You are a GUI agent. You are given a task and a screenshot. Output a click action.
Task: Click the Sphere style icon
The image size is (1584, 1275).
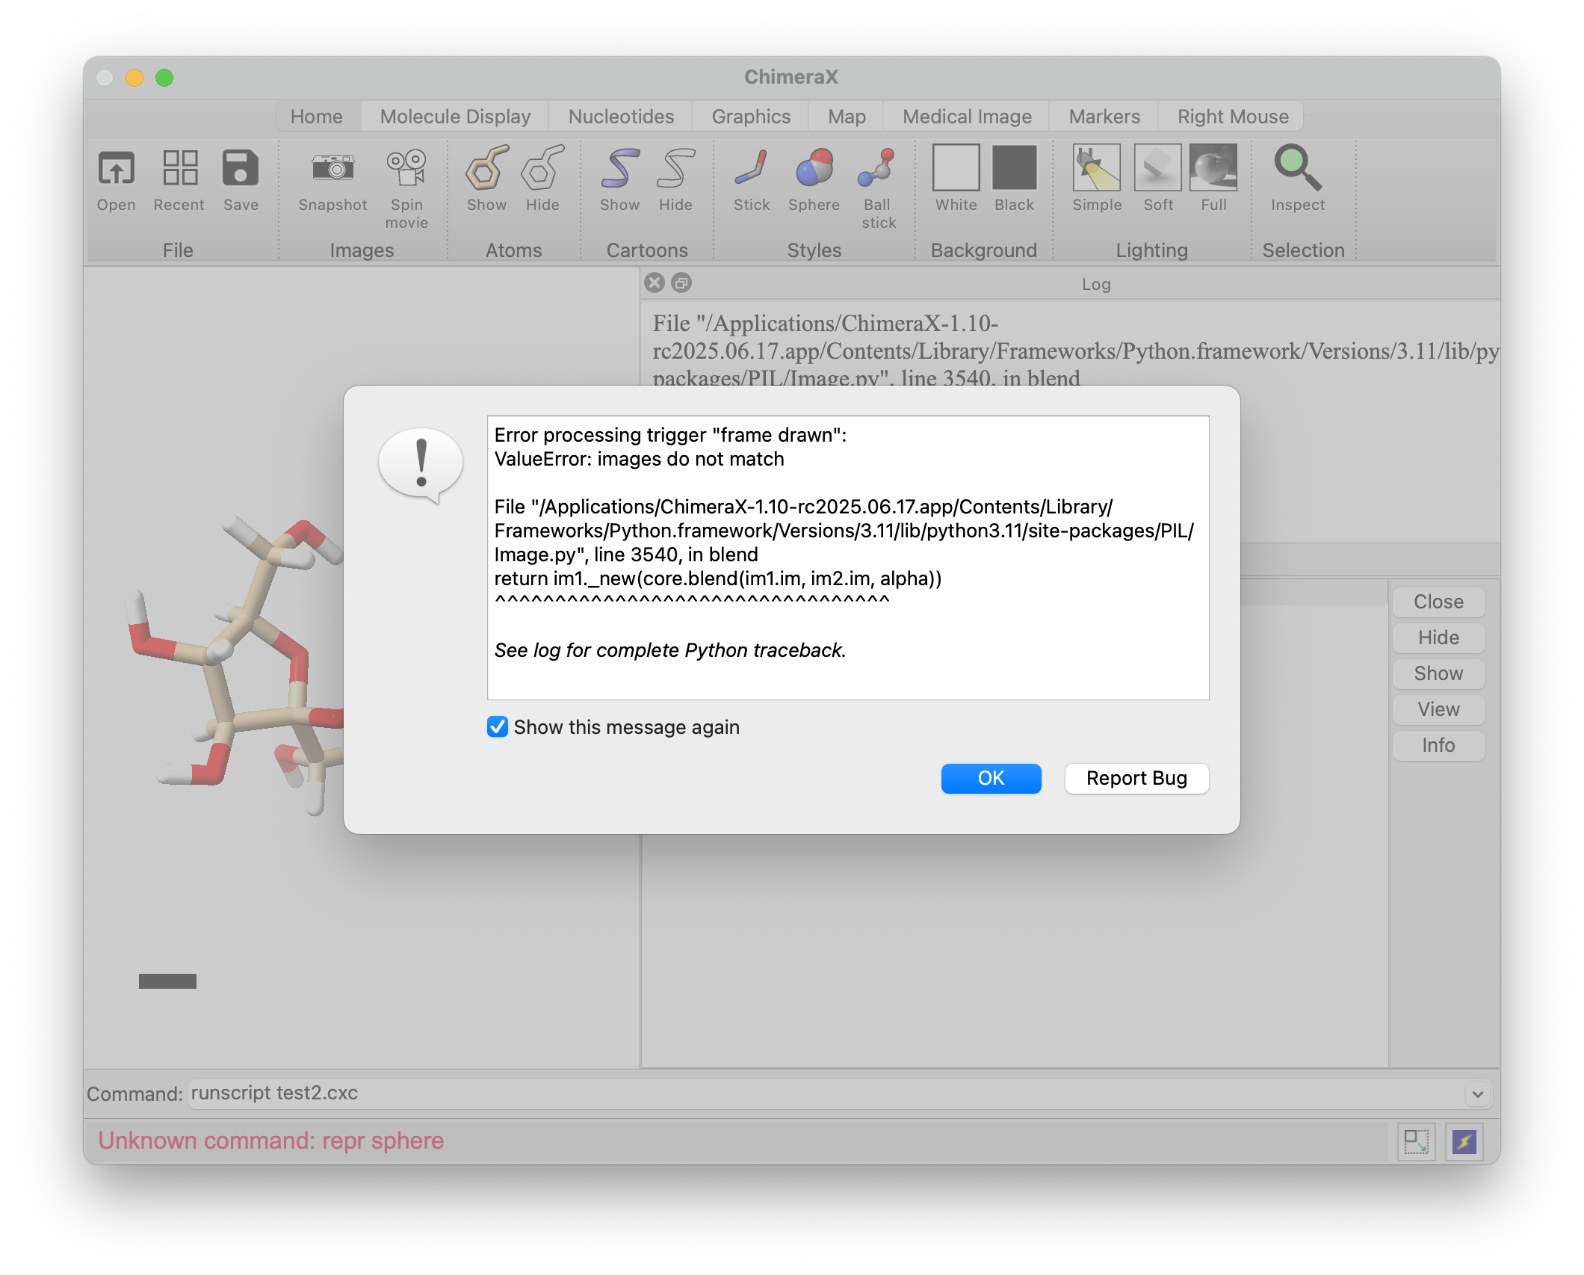814,167
